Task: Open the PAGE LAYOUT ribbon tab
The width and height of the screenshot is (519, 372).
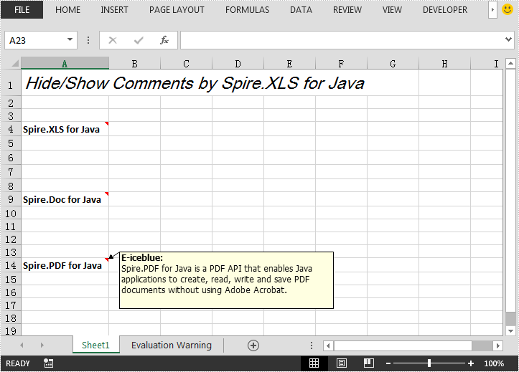Action: (177, 10)
